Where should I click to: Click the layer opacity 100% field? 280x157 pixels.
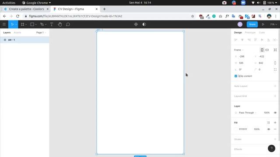point(267,113)
